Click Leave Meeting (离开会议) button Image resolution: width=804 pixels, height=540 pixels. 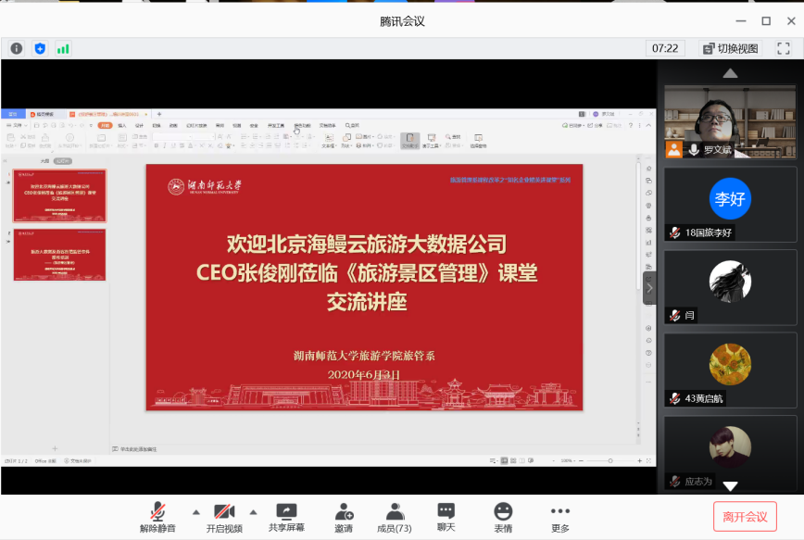(x=745, y=517)
